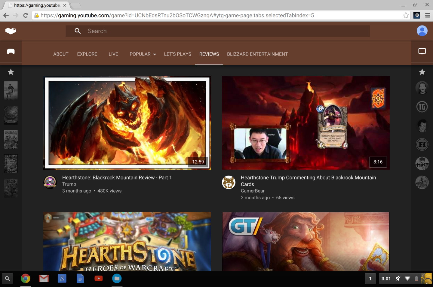Switch to the LET'S PLAYS tab
This screenshot has width=433, height=287.
pos(177,54)
